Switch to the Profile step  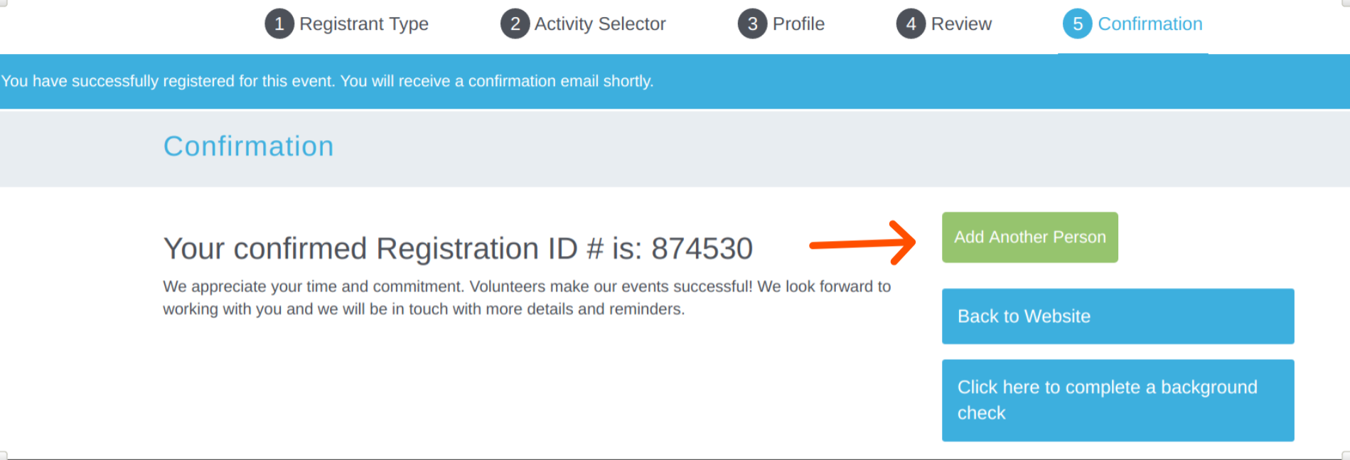click(798, 24)
